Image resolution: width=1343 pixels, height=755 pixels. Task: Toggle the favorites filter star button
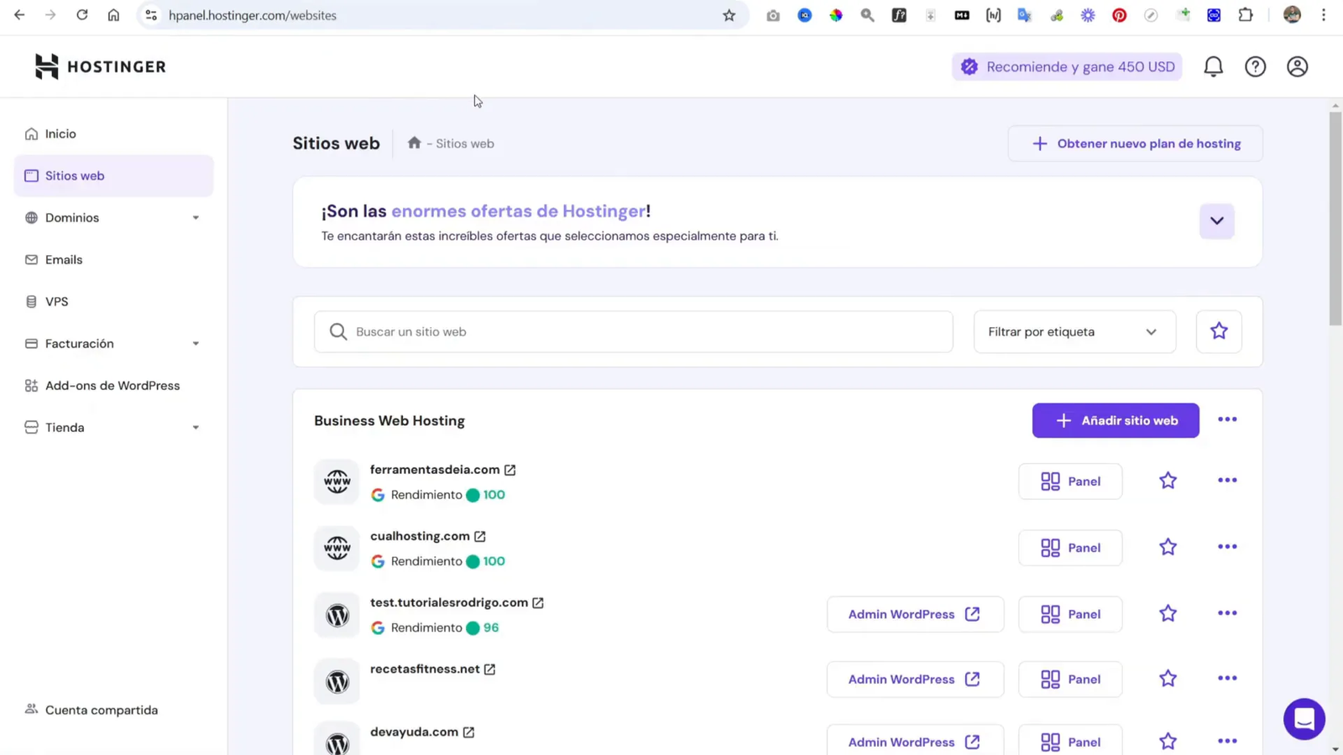(x=1219, y=331)
